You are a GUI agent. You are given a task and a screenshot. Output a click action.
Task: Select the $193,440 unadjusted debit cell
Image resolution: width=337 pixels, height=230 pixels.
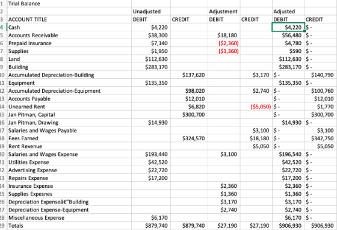[151, 155]
